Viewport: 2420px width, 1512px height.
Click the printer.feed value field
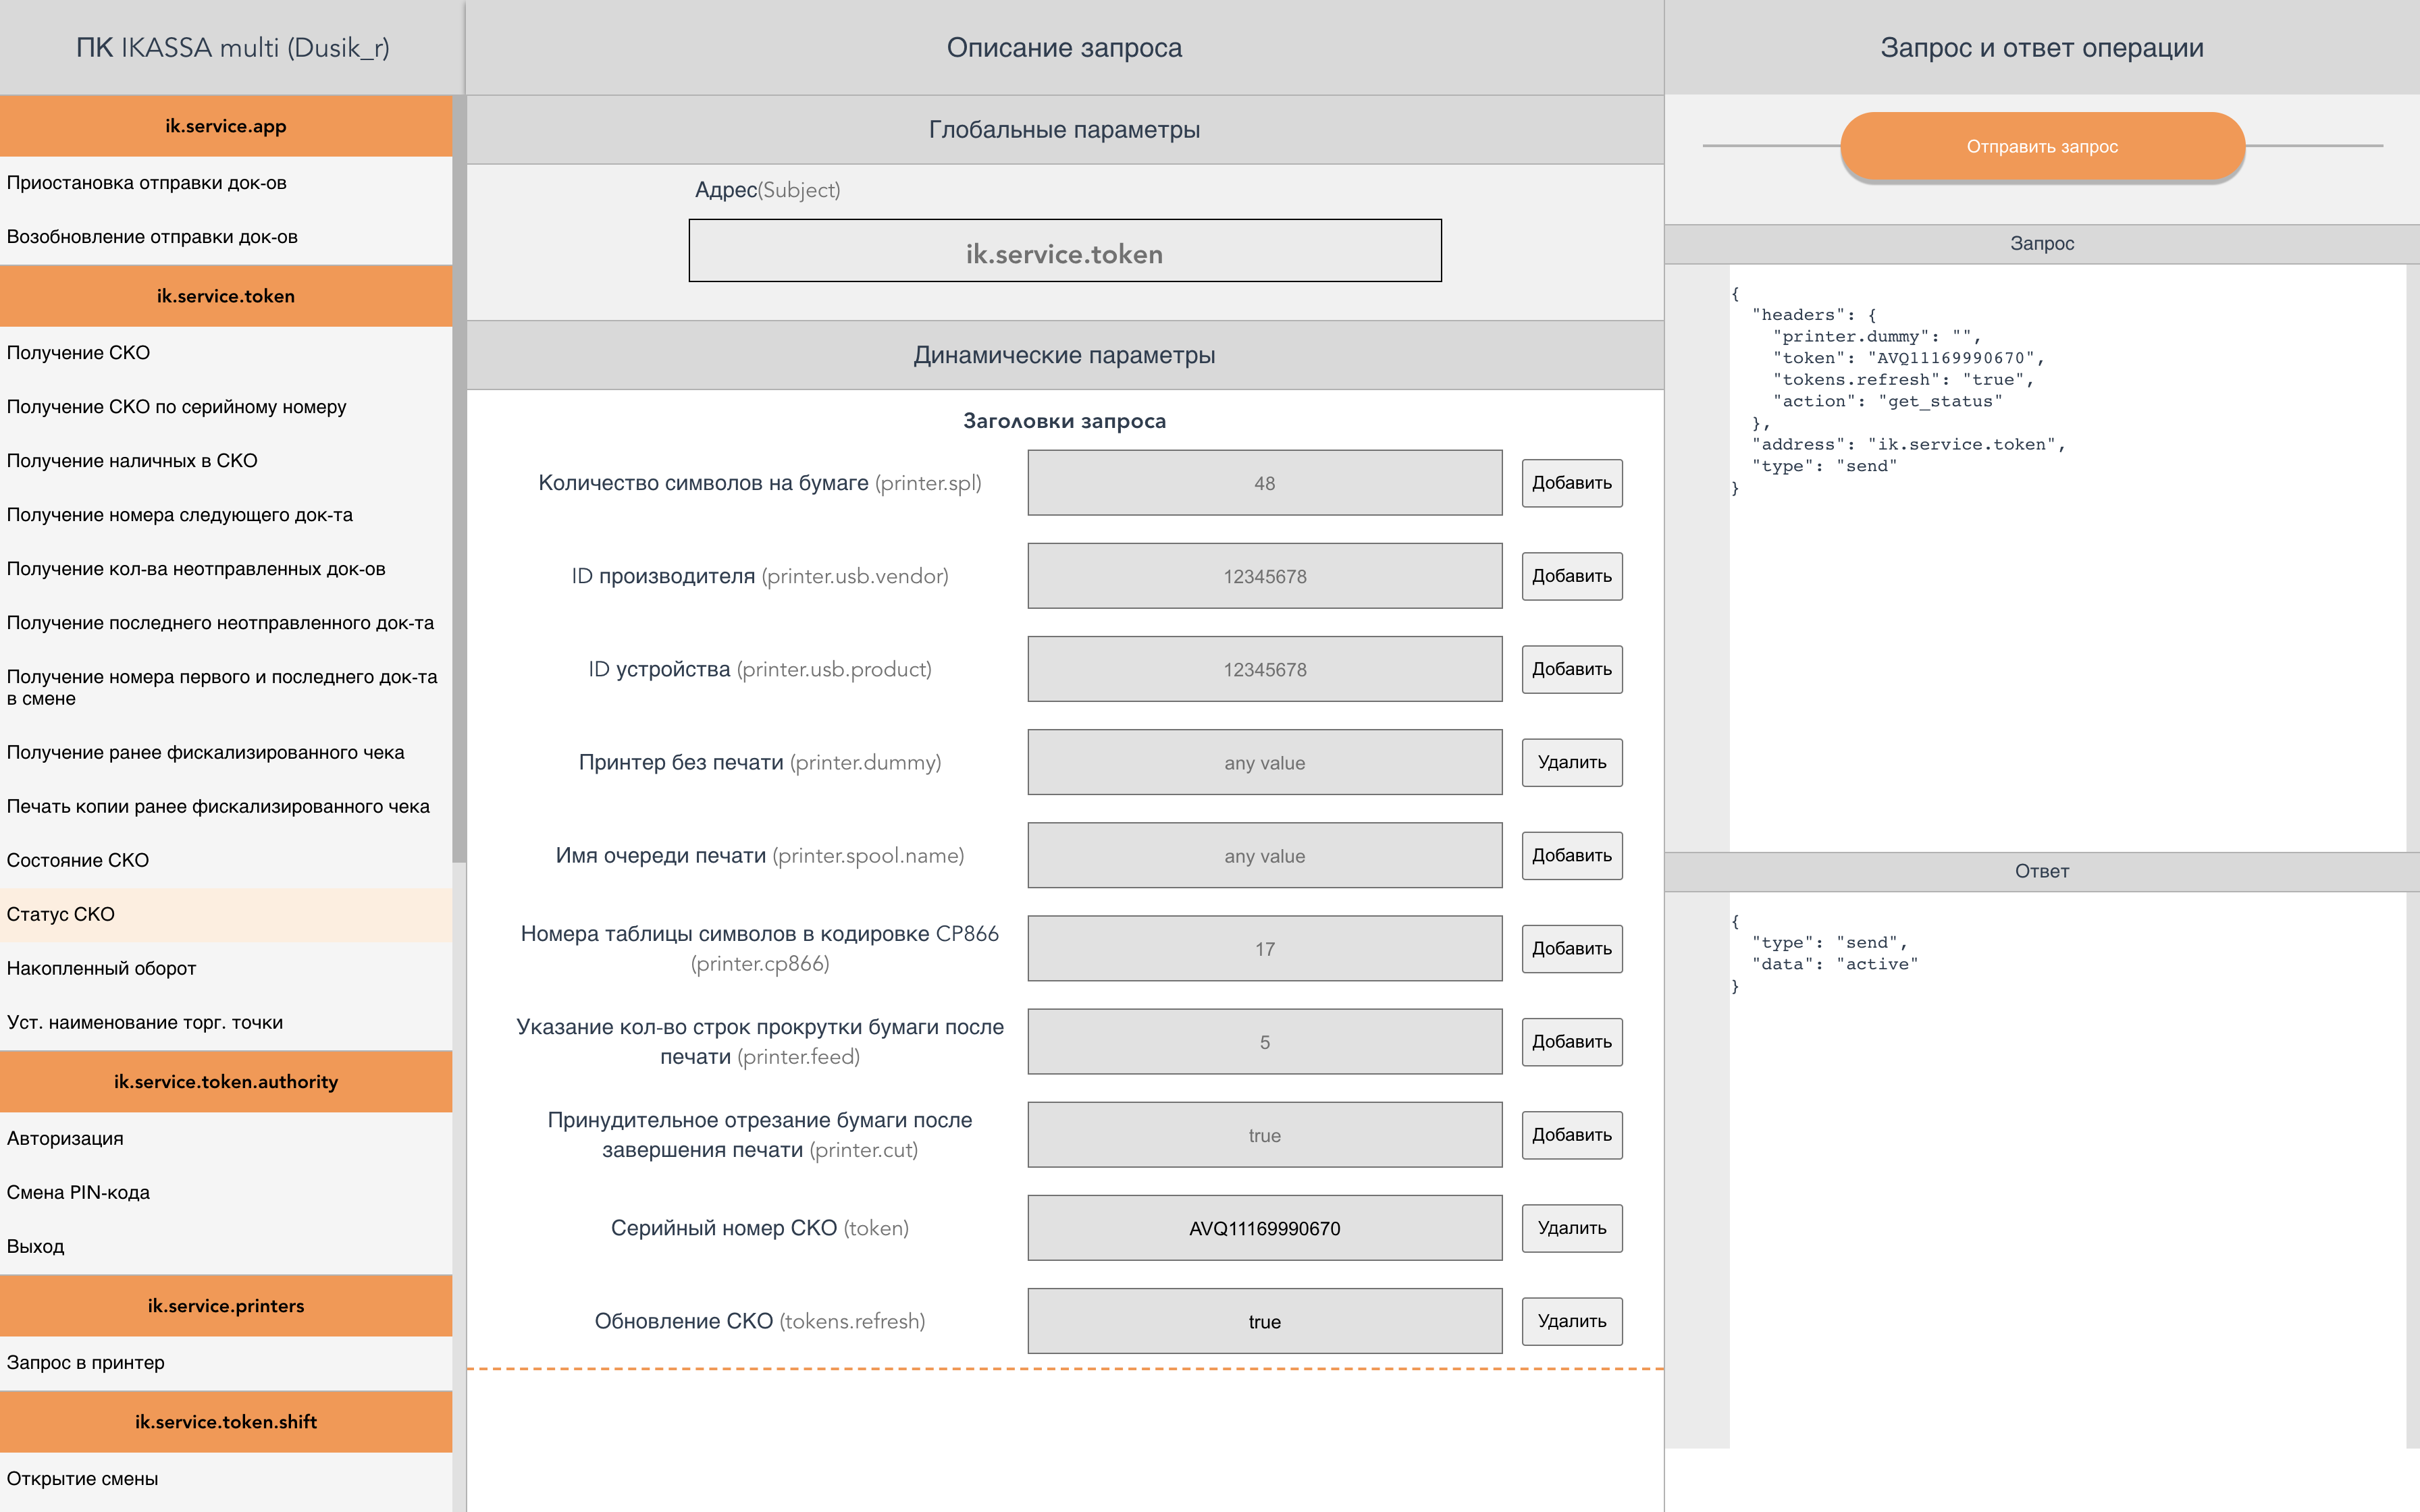1264,1042
